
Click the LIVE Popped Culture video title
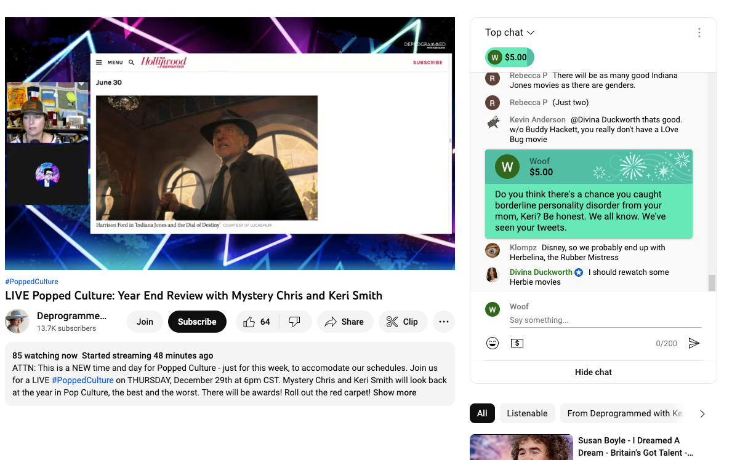pos(194,296)
